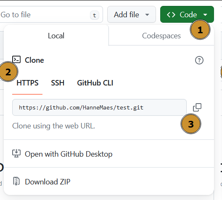Click the ZIP file icon
Screen dimensions: 222x200
pos(16,181)
